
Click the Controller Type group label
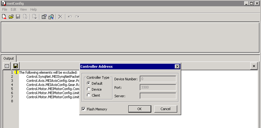pos(98,78)
